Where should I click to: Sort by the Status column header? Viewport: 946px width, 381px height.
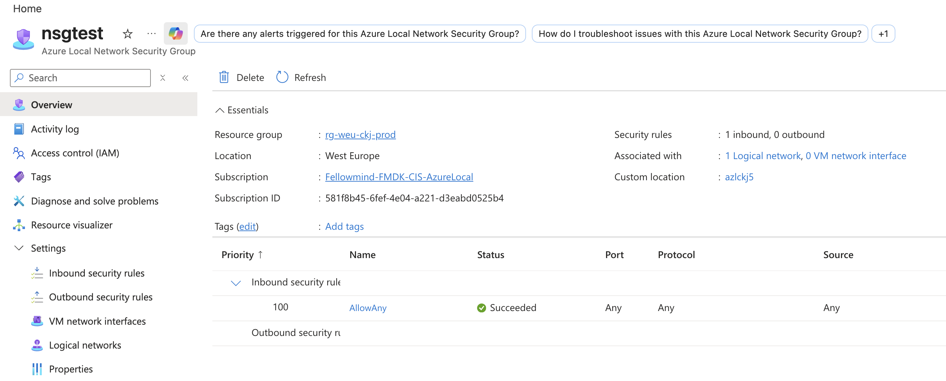coord(490,255)
